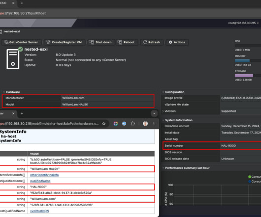Open new tab in MOB browser window

[22, 113]
